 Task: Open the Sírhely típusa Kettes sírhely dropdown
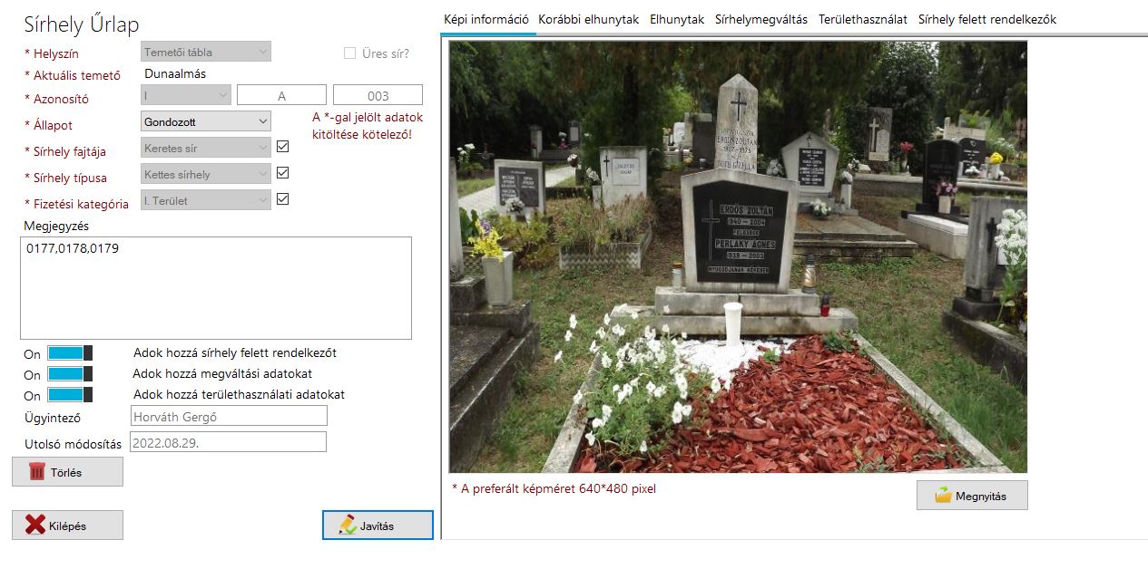tap(206, 174)
